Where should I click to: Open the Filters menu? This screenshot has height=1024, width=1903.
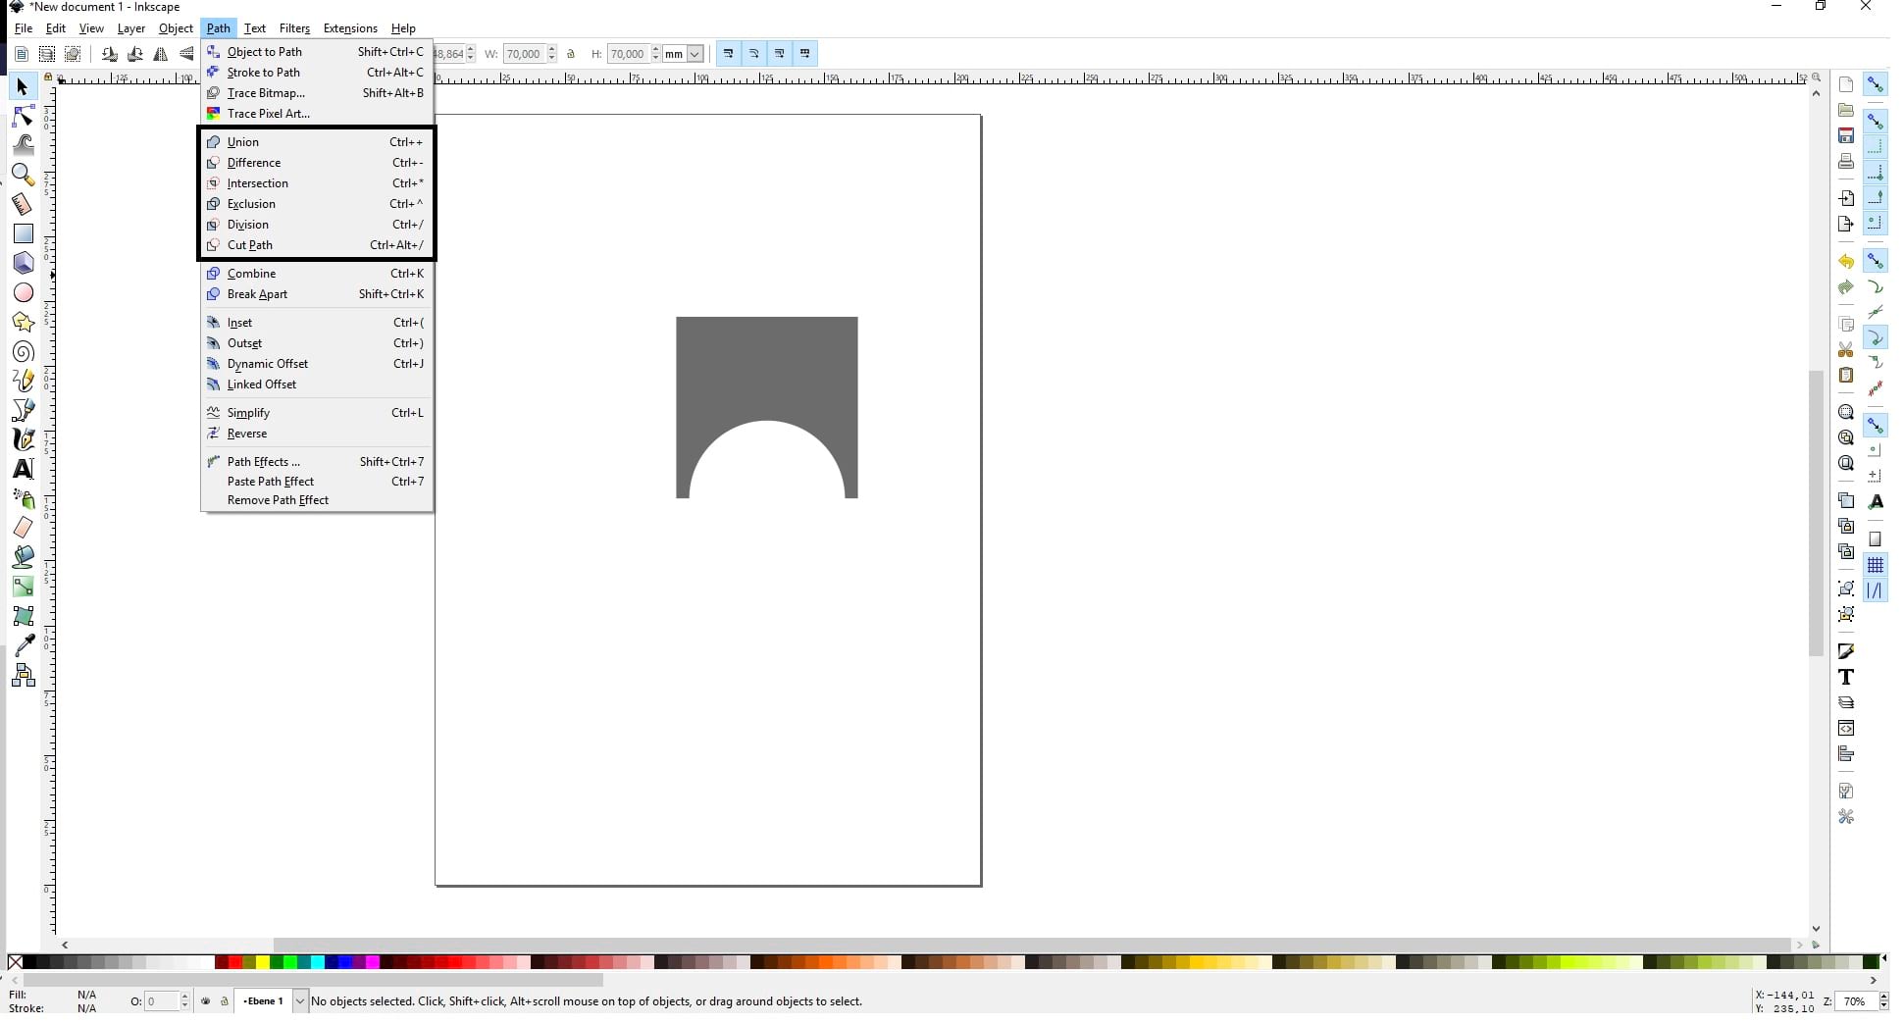tap(294, 28)
